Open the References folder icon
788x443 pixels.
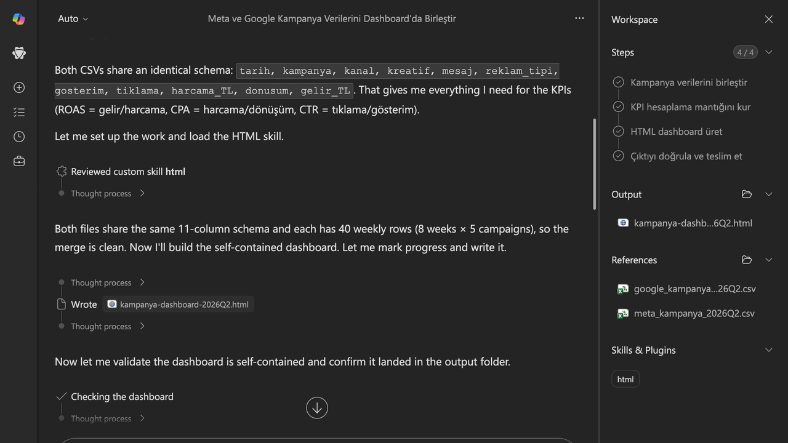point(747,260)
